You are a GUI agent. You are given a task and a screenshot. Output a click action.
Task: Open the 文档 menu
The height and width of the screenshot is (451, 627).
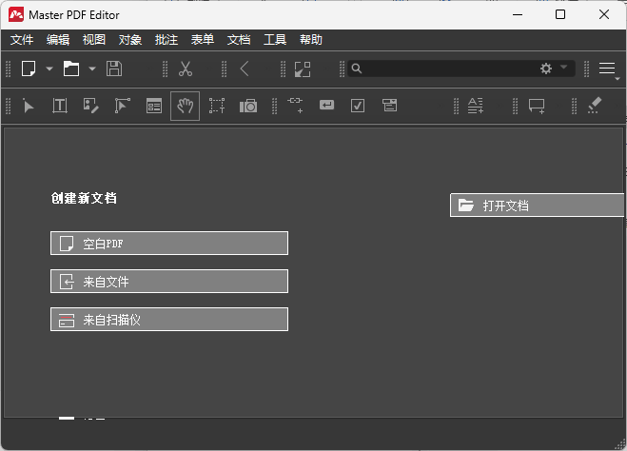(x=239, y=40)
